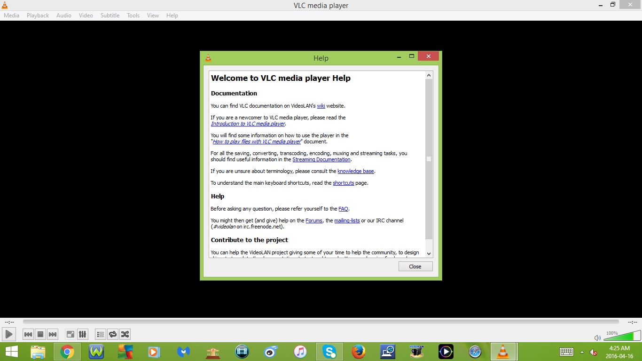Click the playback seek bar
Screen dimensions: 642x361
pyautogui.click(x=321, y=322)
